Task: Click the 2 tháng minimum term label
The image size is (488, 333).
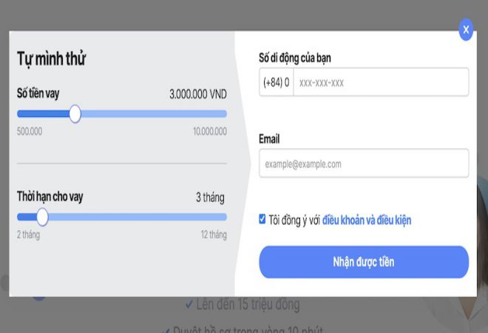Action: click(29, 235)
